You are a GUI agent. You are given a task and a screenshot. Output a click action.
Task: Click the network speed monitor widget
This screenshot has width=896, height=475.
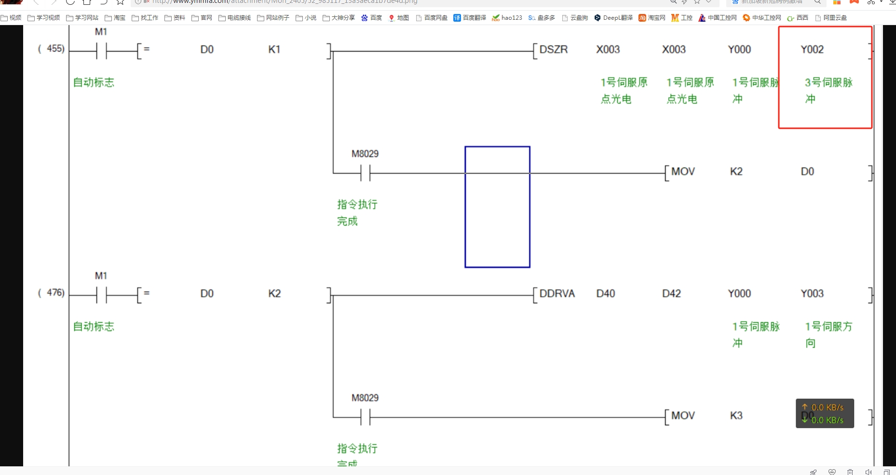point(825,413)
